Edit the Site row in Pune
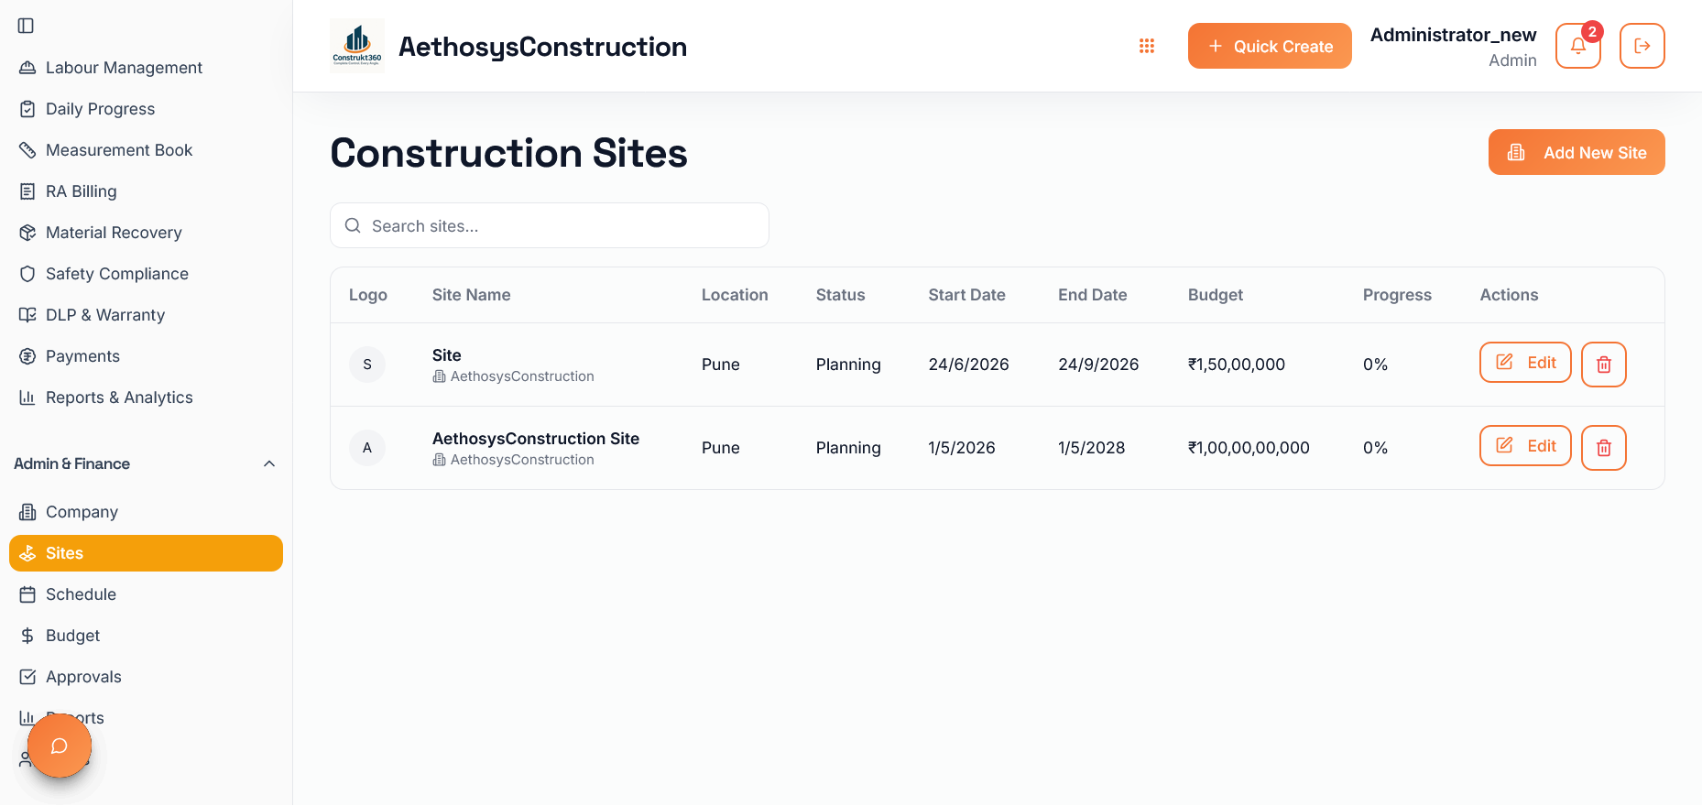 (1525, 363)
